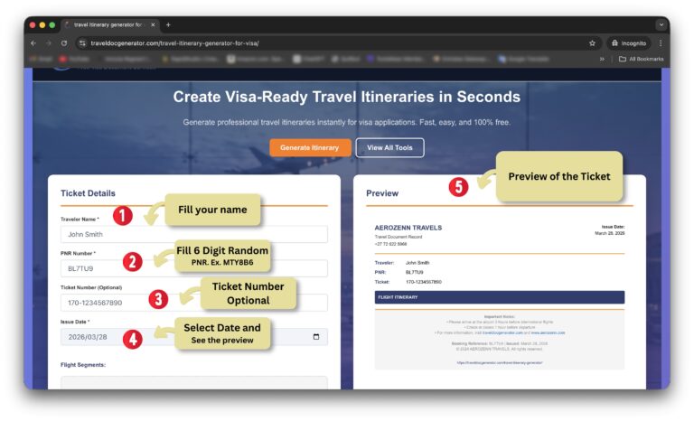Open the All Bookmarks folder

(641, 59)
